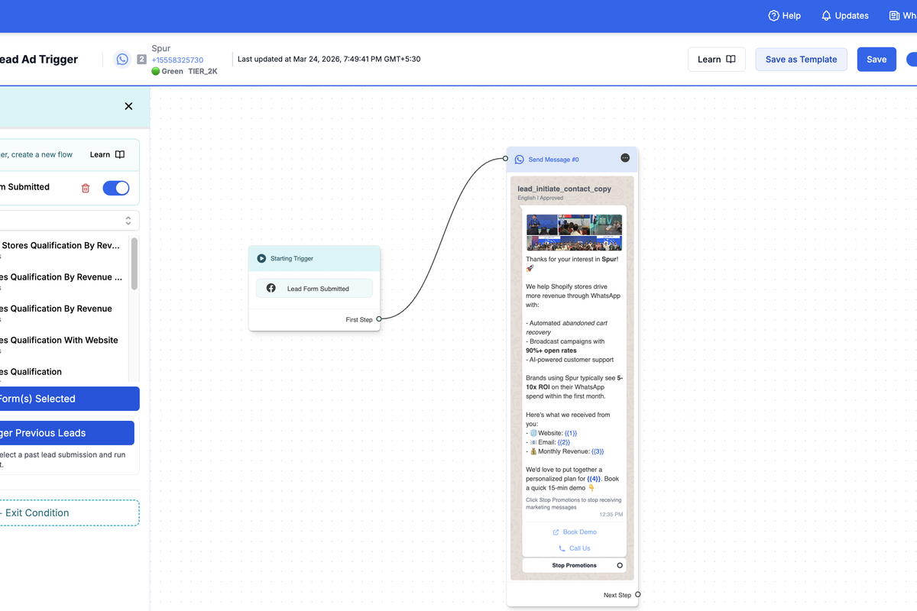Close the left trigger panel
Image resolution: width=917 pixels, height=611 pixels.
[x=128, y=106]
